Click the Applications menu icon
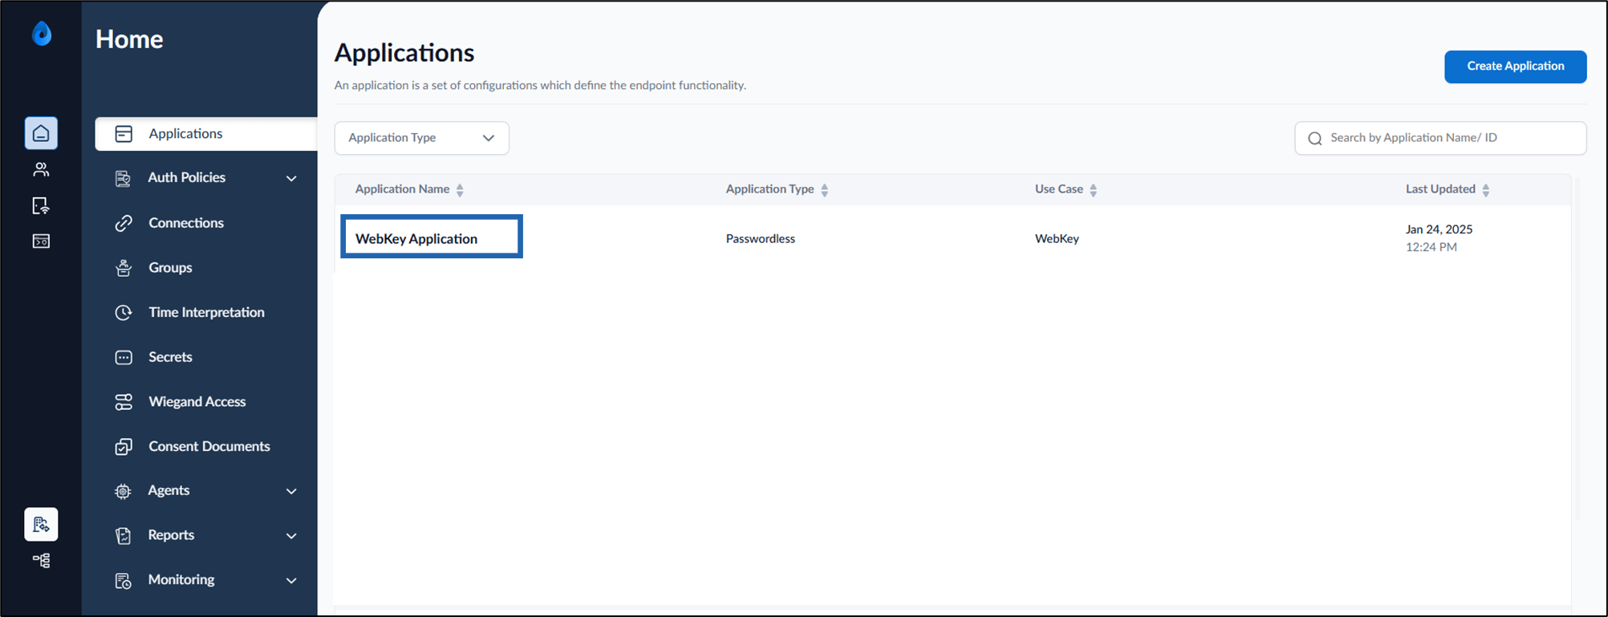This screenshot has width=1608, height=617. 124,134
